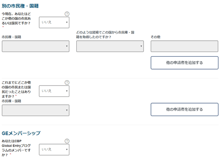The height and width of the screenshot is (160, 221).
Task: Click the その他 field label
Action: [x=155, y=37]
